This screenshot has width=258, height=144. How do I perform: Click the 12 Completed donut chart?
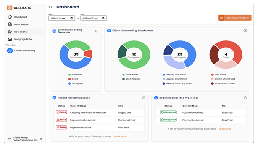134,55
